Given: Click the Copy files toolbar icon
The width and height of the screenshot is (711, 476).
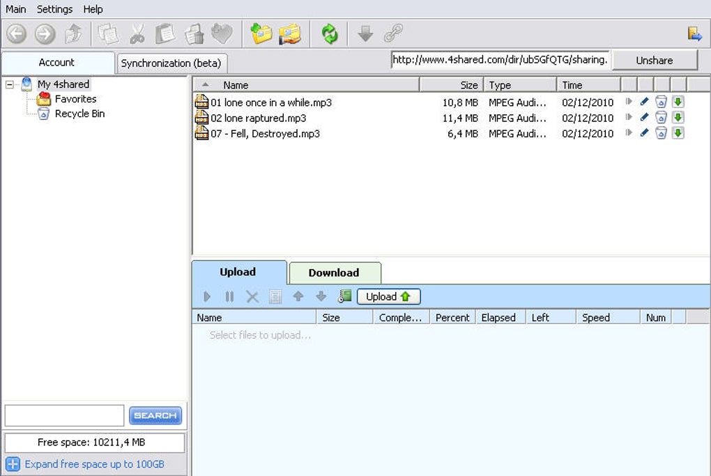Looking at the screenshot, I should [x=108, y=34].
